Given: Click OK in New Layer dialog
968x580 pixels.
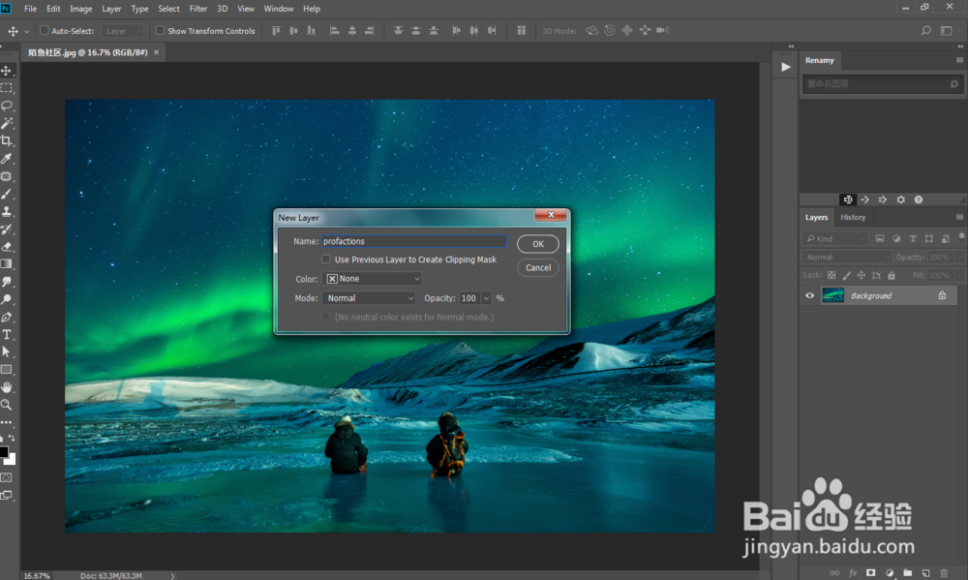Looking at the screenshot, I should tap(538, 244).
